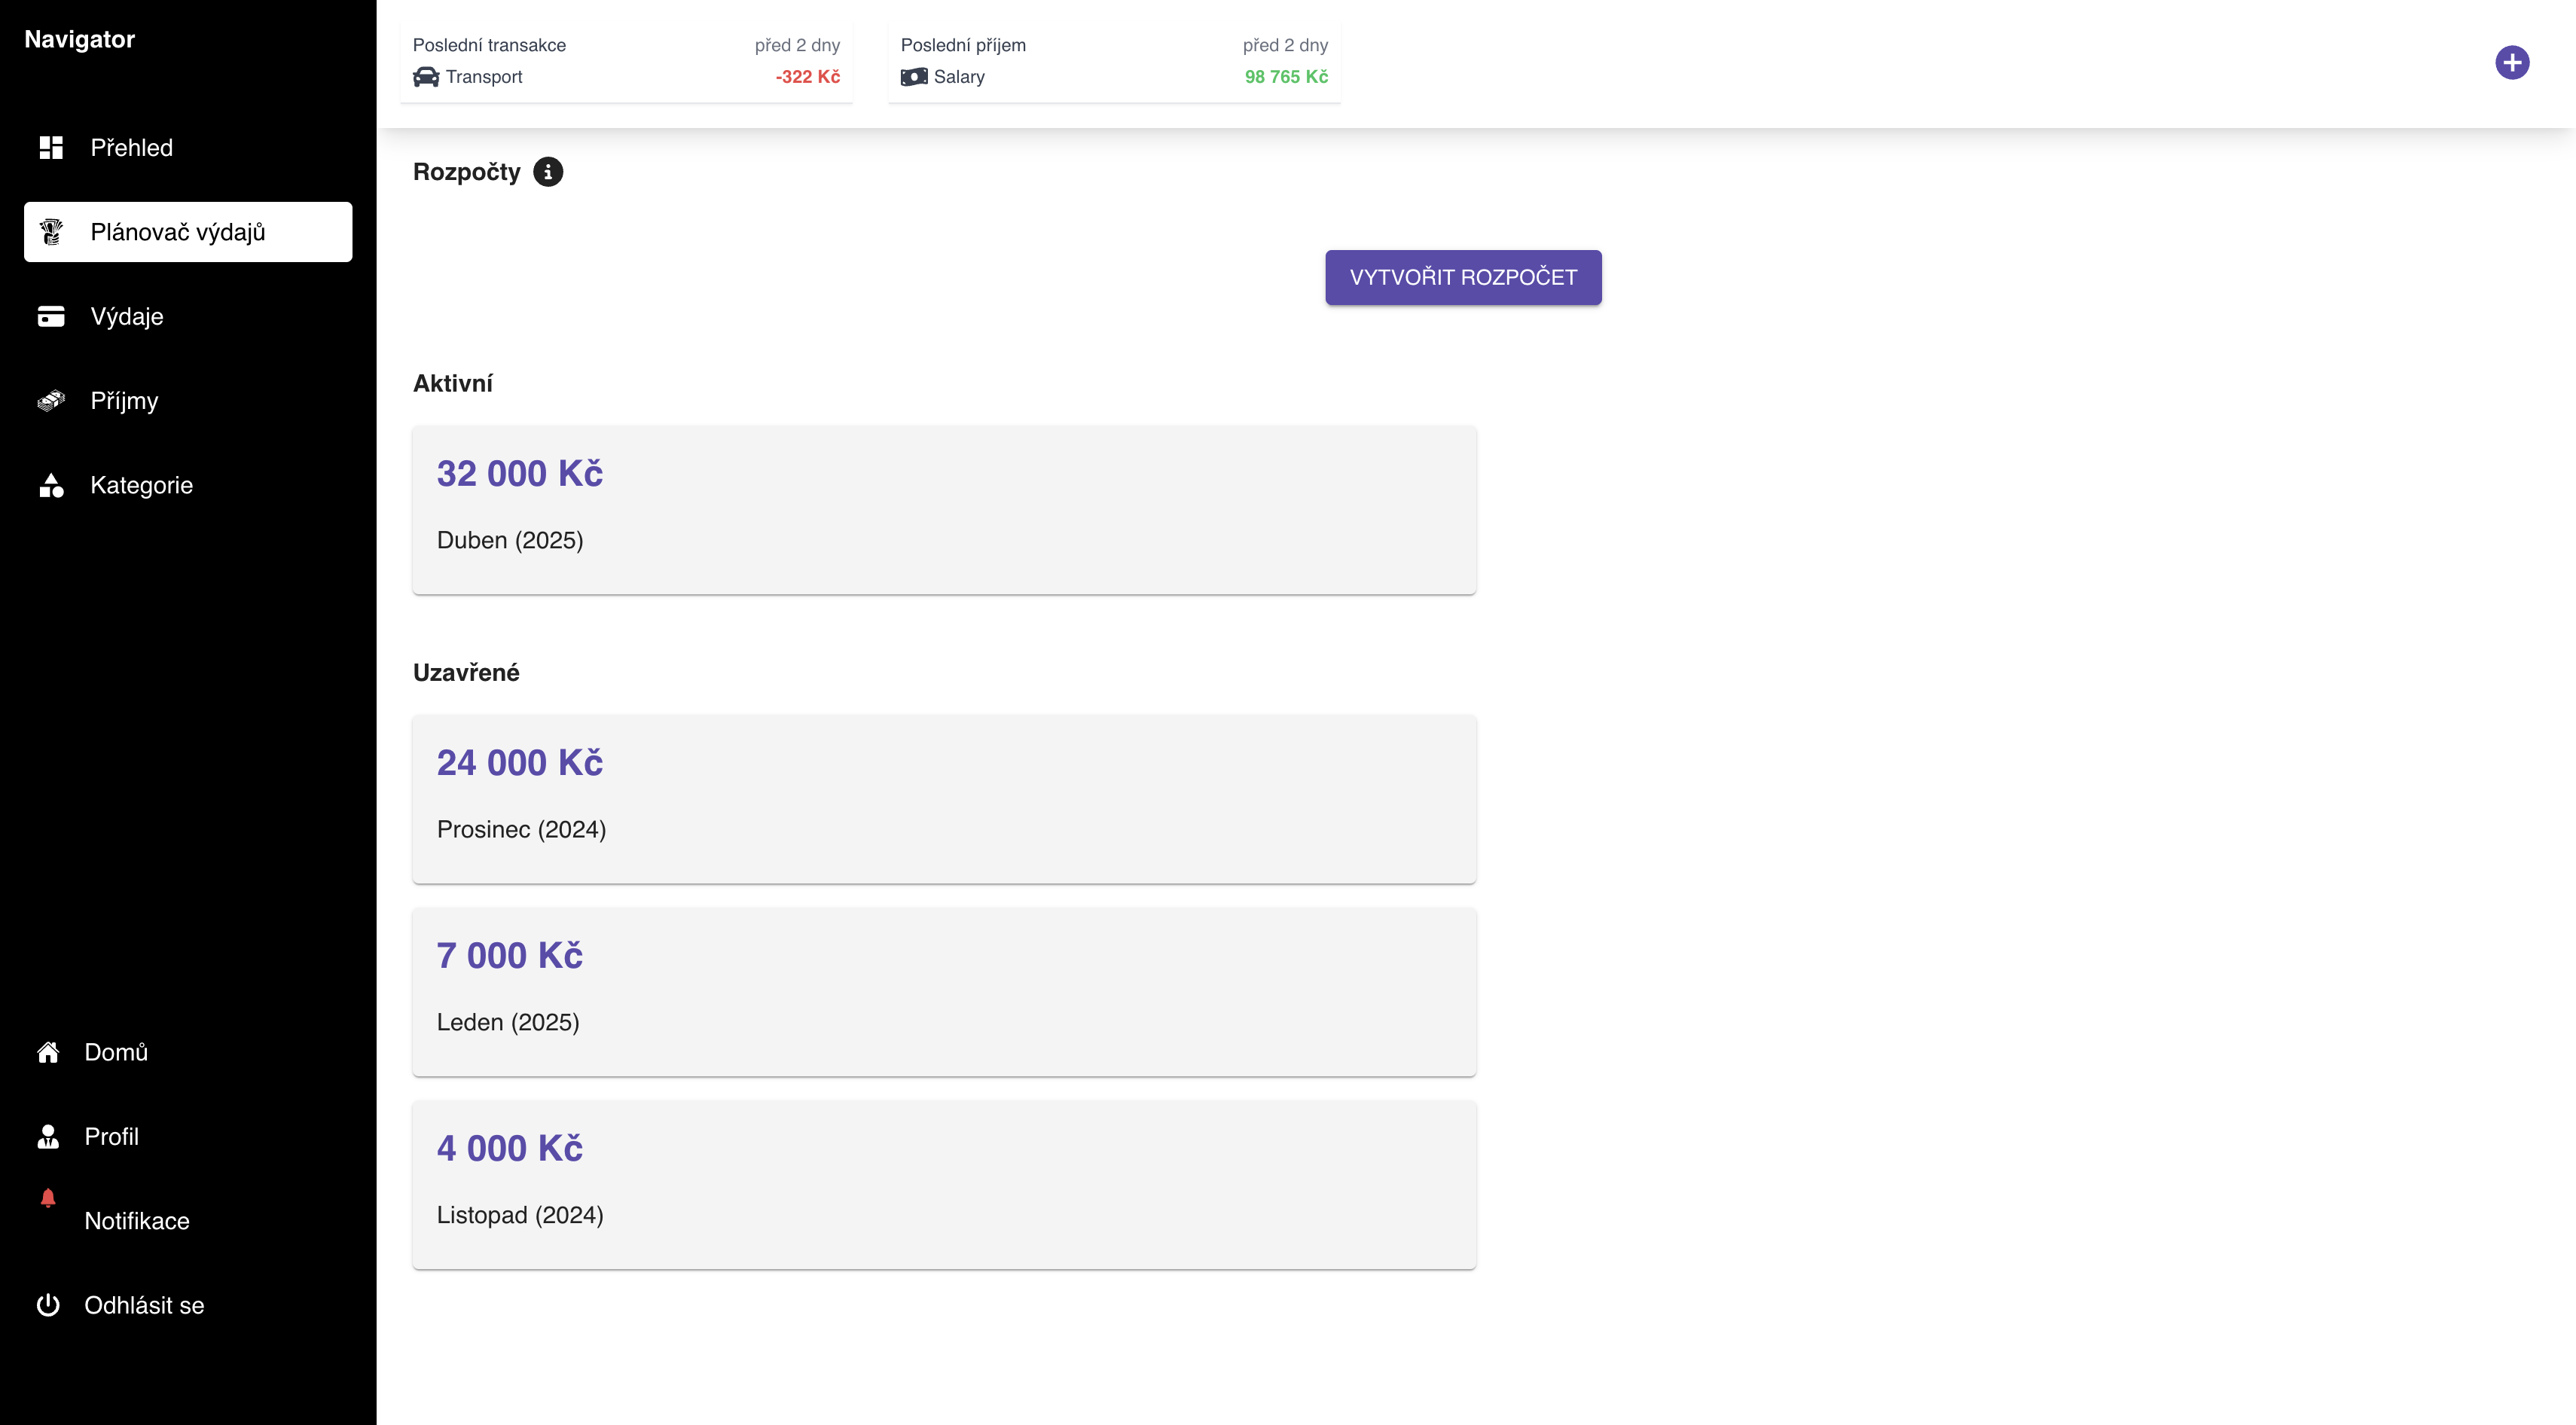Screen dimensions: 2576x1425
Task: Click the Kategorie shapes icon
Action: click(51, 485)
